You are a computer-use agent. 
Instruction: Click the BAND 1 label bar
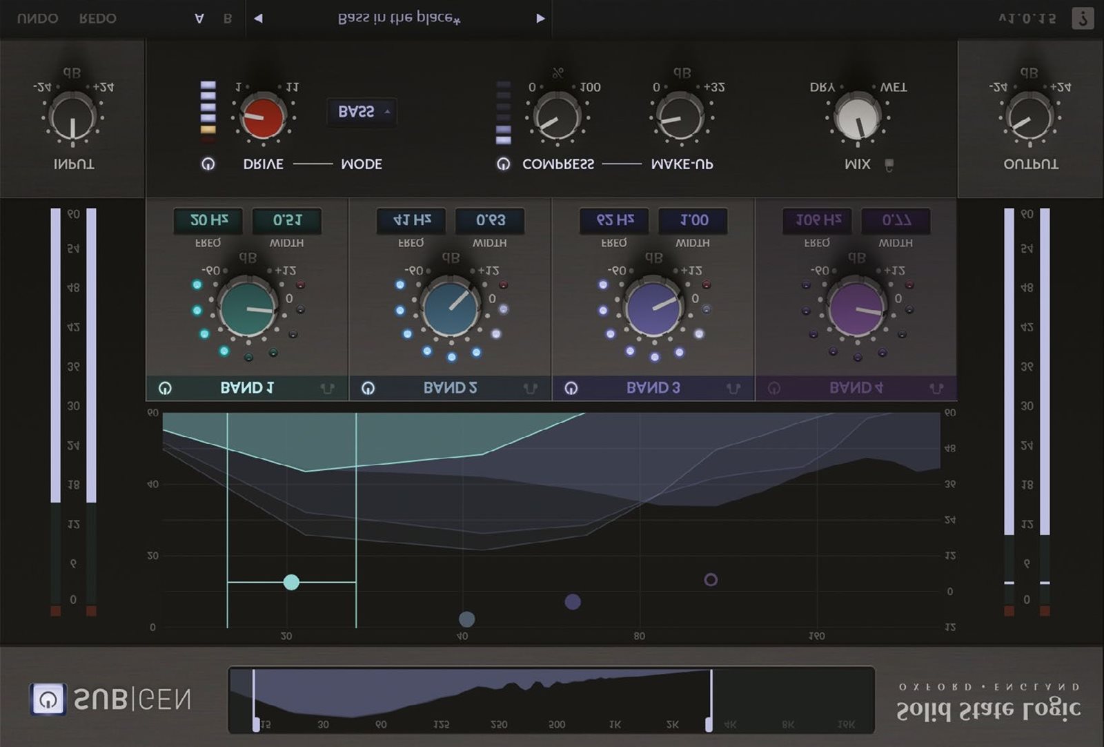247,388
